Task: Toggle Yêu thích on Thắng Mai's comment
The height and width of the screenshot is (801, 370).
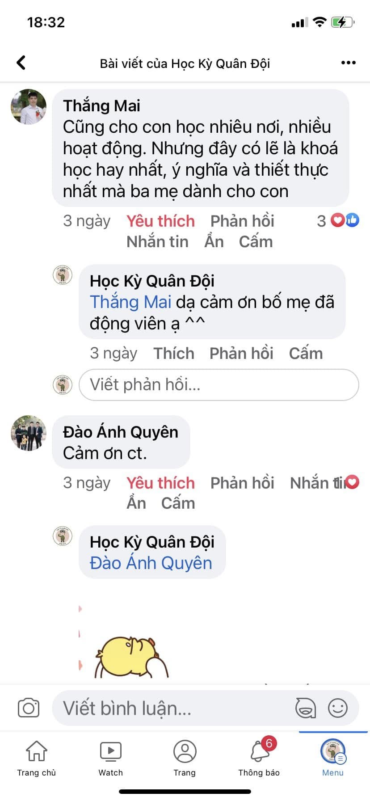Action: pos(160,221)
